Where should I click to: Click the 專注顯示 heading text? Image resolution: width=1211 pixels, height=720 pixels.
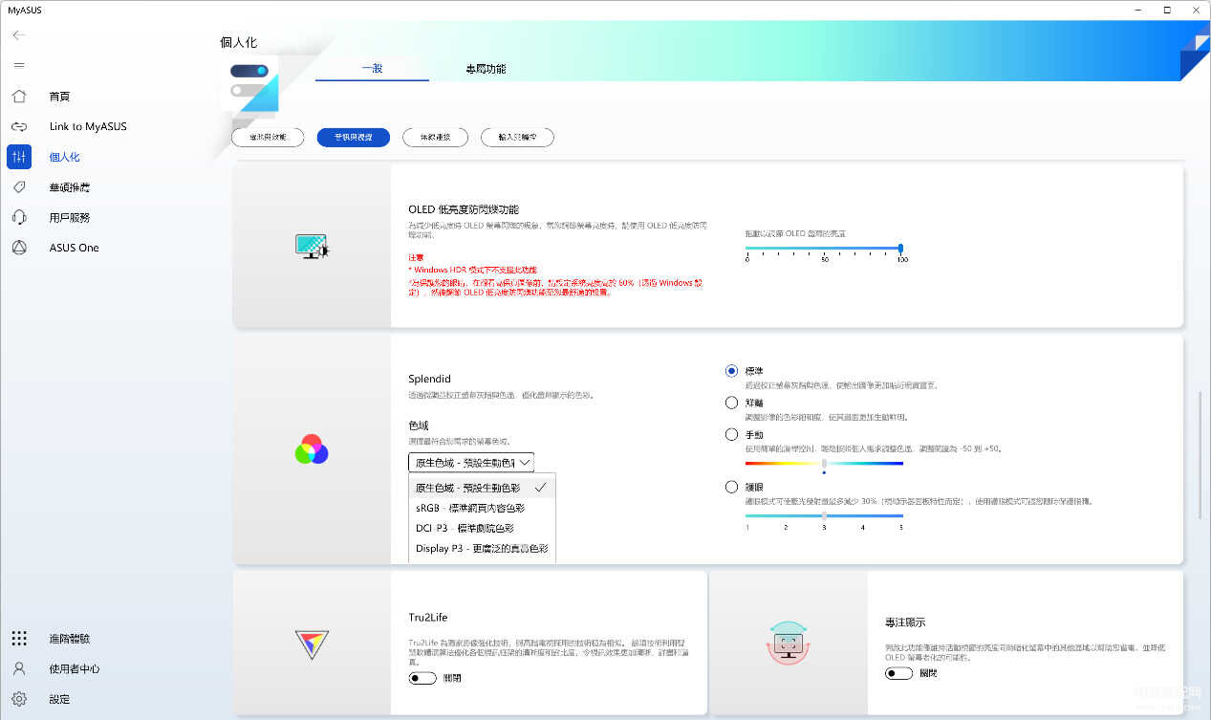tap(905, 622)
